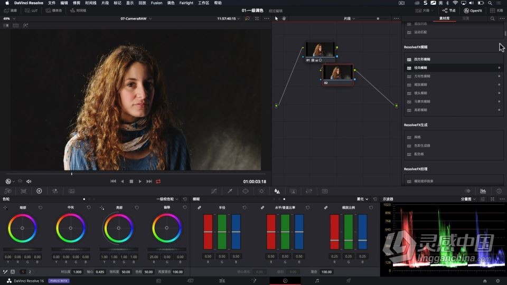The image size is (507, 285).
Task: Toggle the OpenFX panel button
Action: pyautogui.click(x=473, y=11)
